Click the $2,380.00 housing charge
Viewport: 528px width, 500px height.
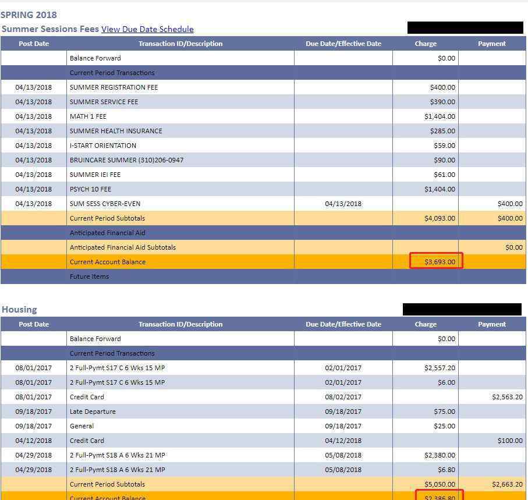point(440,455)
